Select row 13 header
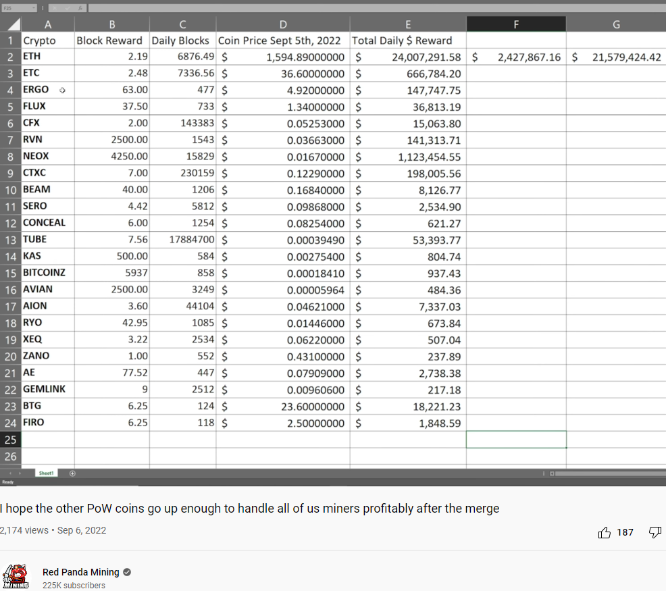Screen dimensions: 666x591 tap(11, 240)
